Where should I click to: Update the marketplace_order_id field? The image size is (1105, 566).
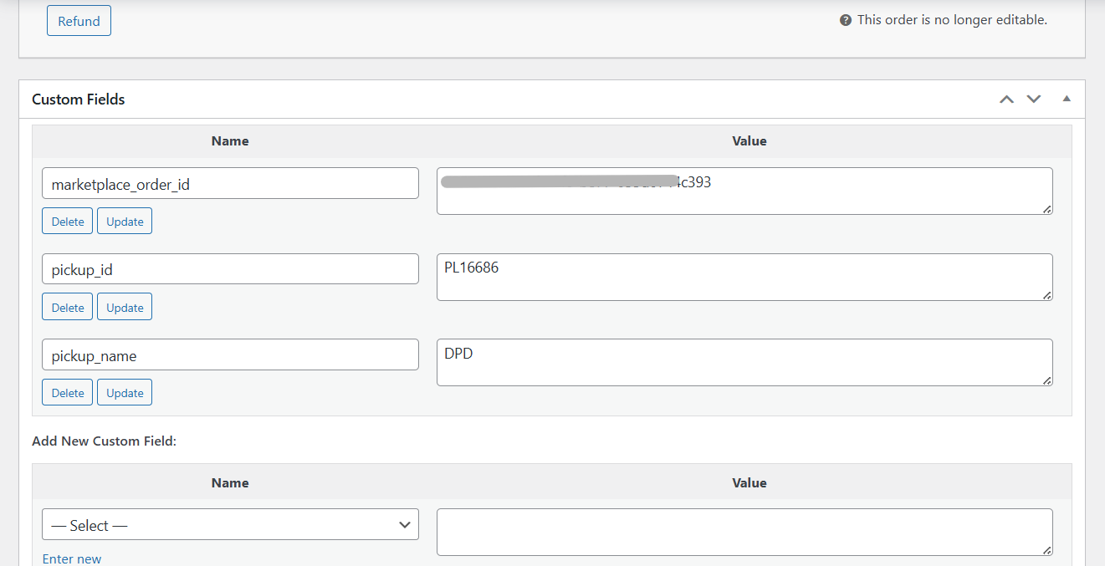coord(125,222)
